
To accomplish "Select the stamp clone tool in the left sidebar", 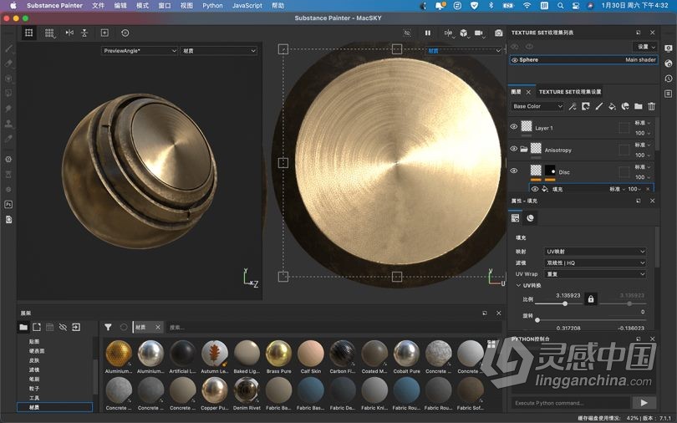I will coord(8,124).
